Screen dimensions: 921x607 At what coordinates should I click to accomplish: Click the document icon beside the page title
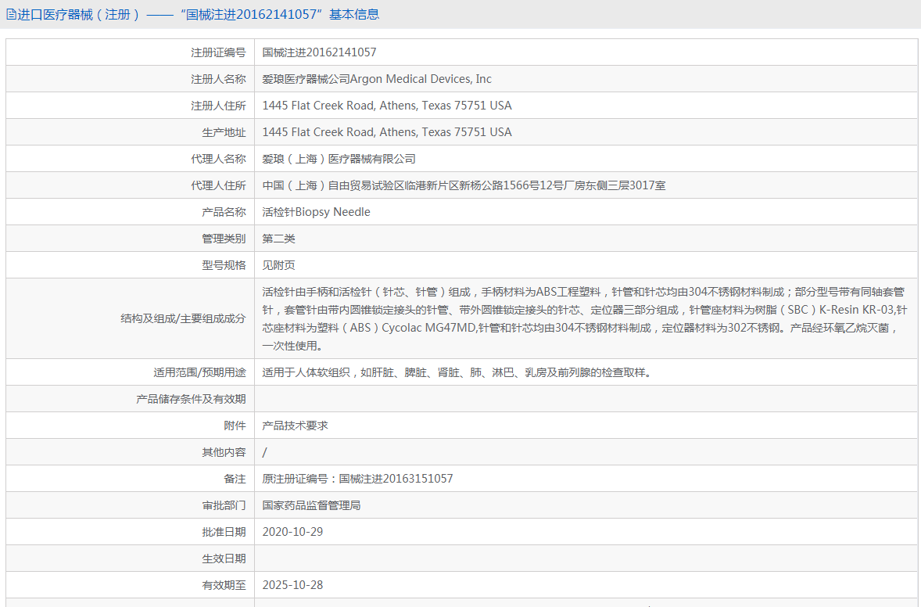tap(11, 14)
